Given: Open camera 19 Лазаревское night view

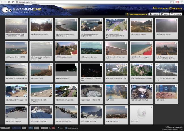Looking at the screenshot, I should (x=91, y=72).
